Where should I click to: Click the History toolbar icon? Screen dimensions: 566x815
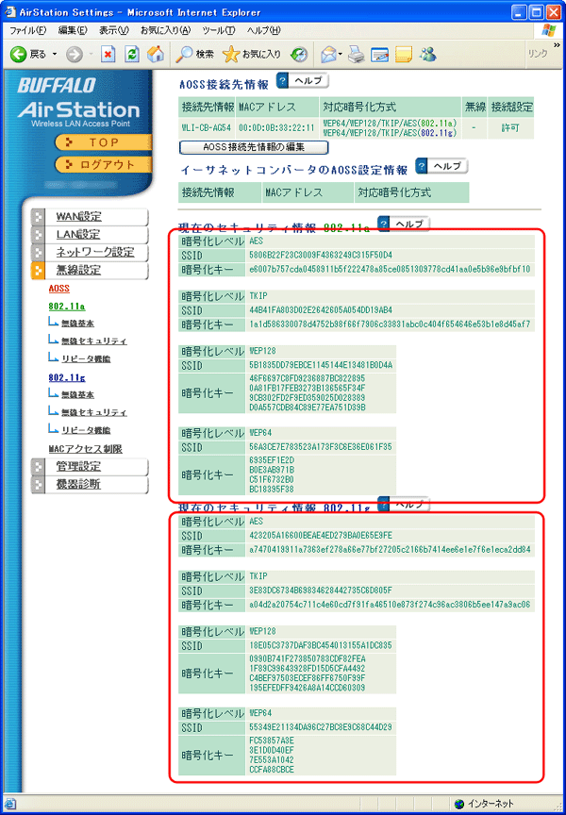pyautogui.click(x=299, y=54)
